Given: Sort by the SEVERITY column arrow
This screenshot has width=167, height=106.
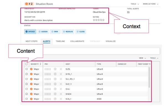Looking at the screenshot, I should [40, 64].
